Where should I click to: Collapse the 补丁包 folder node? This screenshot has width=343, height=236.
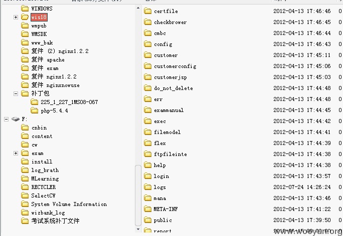[16, 94]
